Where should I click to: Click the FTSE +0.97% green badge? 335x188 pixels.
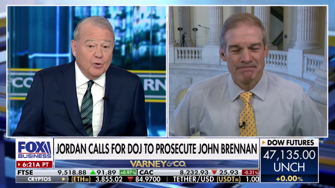tap(128, 172)
